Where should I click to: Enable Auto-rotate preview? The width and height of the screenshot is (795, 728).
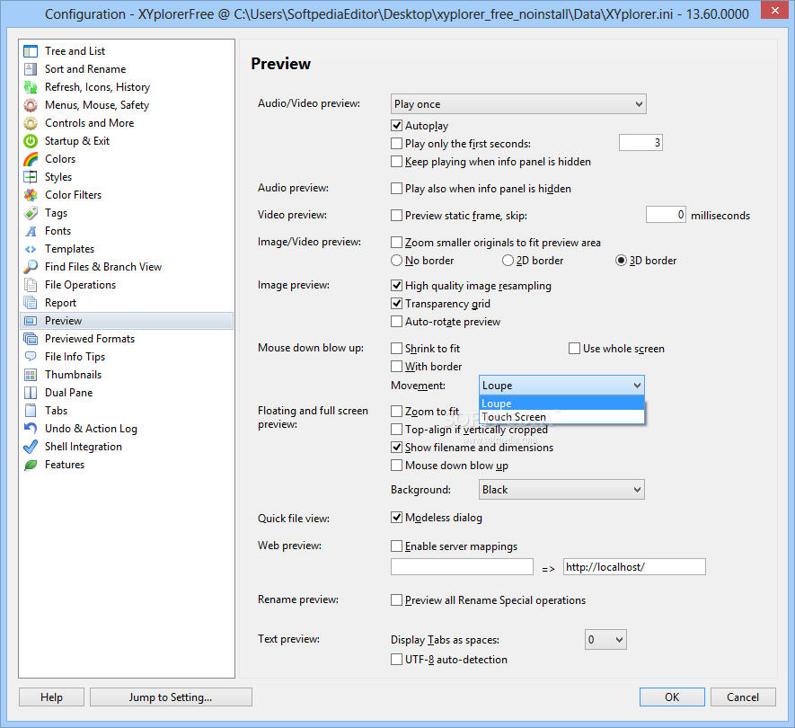click(x=396, y=321)
